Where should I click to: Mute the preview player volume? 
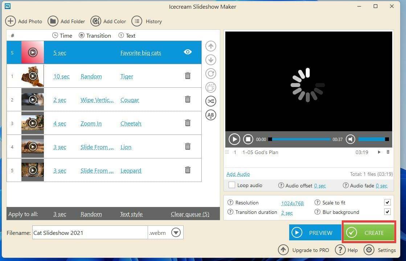coord(350,139)
